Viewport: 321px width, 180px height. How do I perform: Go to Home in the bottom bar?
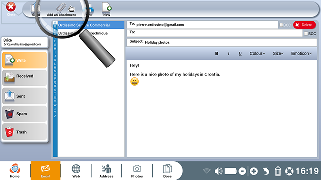(15, 171)
